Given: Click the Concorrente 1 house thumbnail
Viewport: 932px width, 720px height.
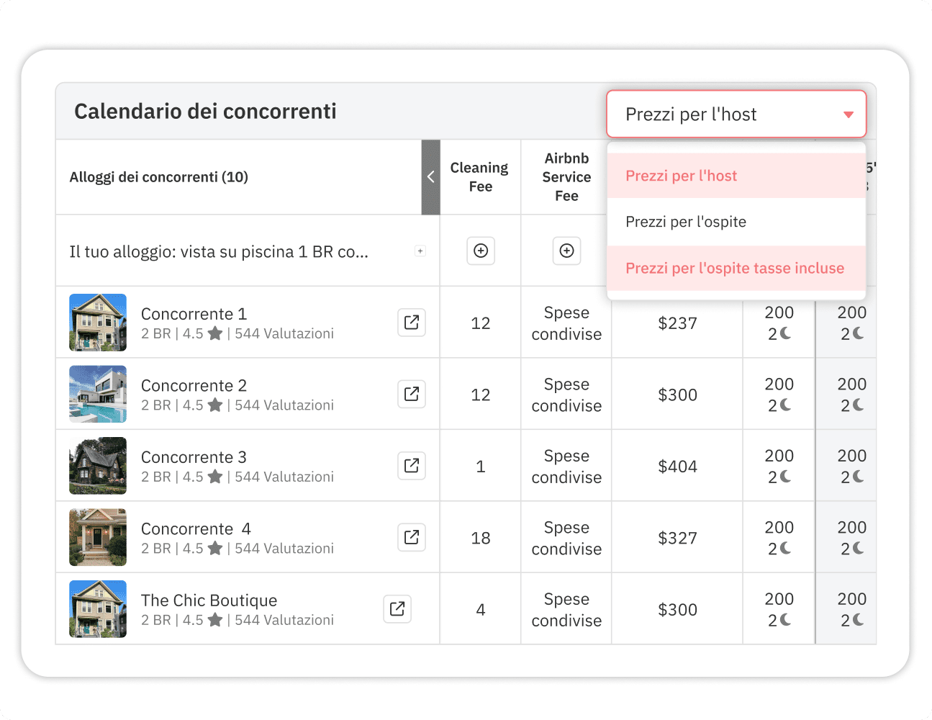Looking at the screenshot, I should coord(97,323).
